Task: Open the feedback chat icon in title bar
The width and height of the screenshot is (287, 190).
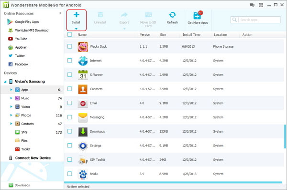Action: click(252, 5)
